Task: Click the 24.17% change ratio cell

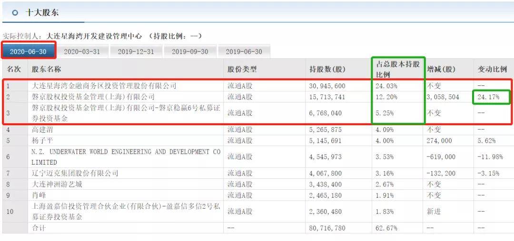Action: click(492, 97)
